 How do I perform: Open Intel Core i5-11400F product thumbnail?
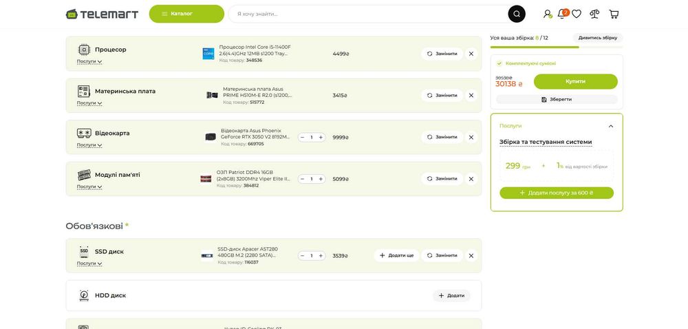(208, 54)
